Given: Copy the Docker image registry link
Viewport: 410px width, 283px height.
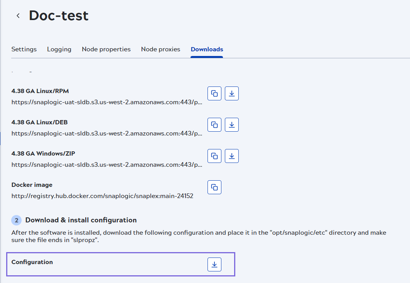Looking at the screenshot, I should (x=214, y=187).
